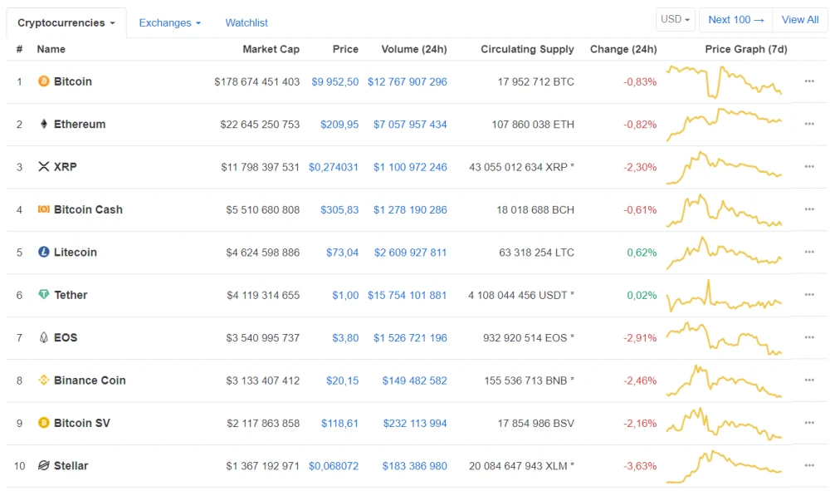830x491 pixels.
Task: Open Ethereum price link $209,95
Action: pyautogui.click(x=339, y=125)
